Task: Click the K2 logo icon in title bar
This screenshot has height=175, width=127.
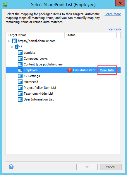Action: click(5, 5)
